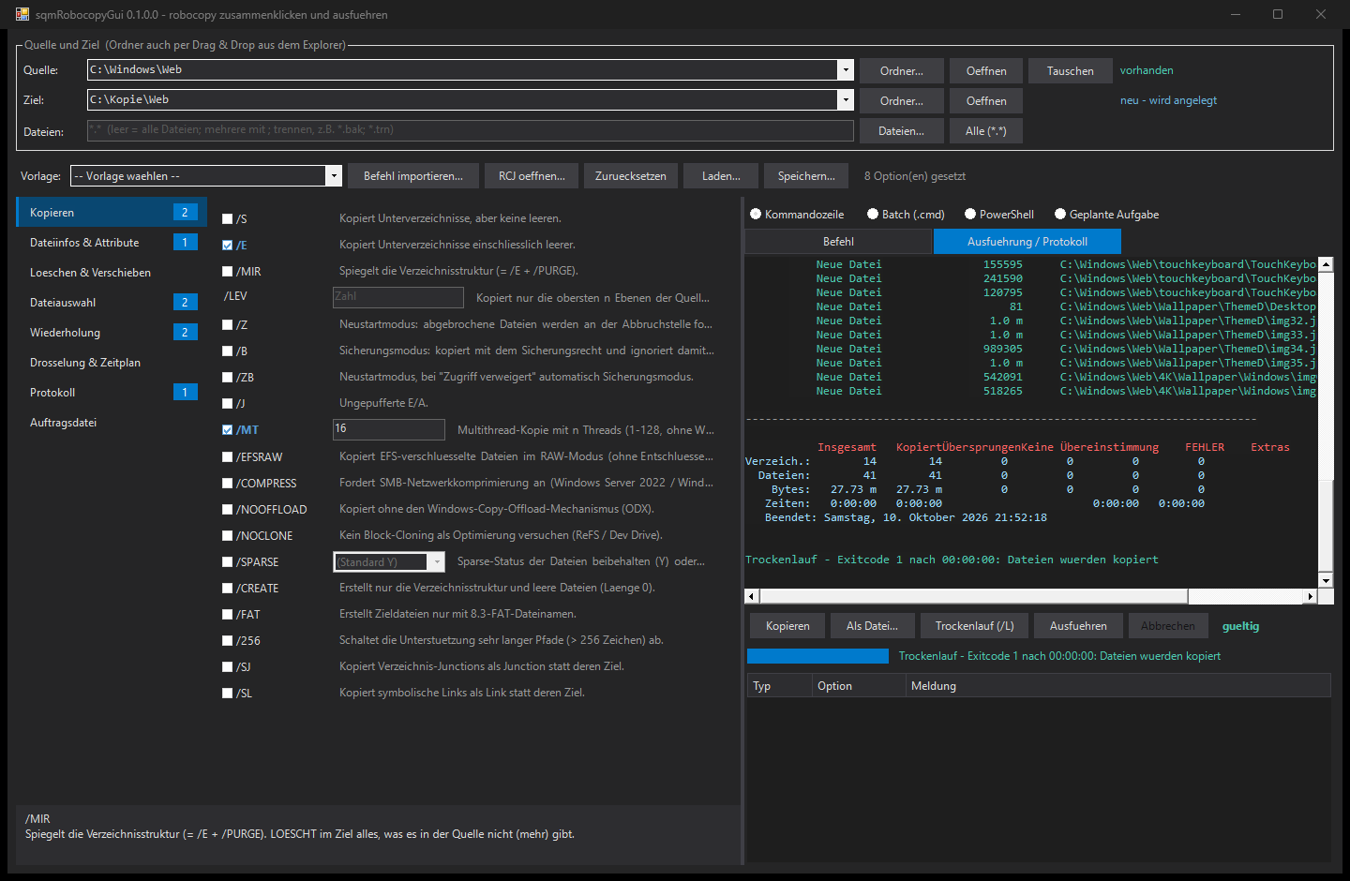Open the /SPARSE Standard Y dropdown
This screenshot has height=881, width=1350.
tap(436, 561)
